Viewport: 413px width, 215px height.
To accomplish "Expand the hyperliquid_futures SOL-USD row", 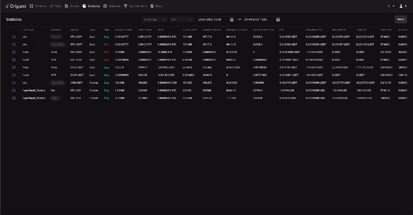I will pyautogui.click(x=14, y=98).
